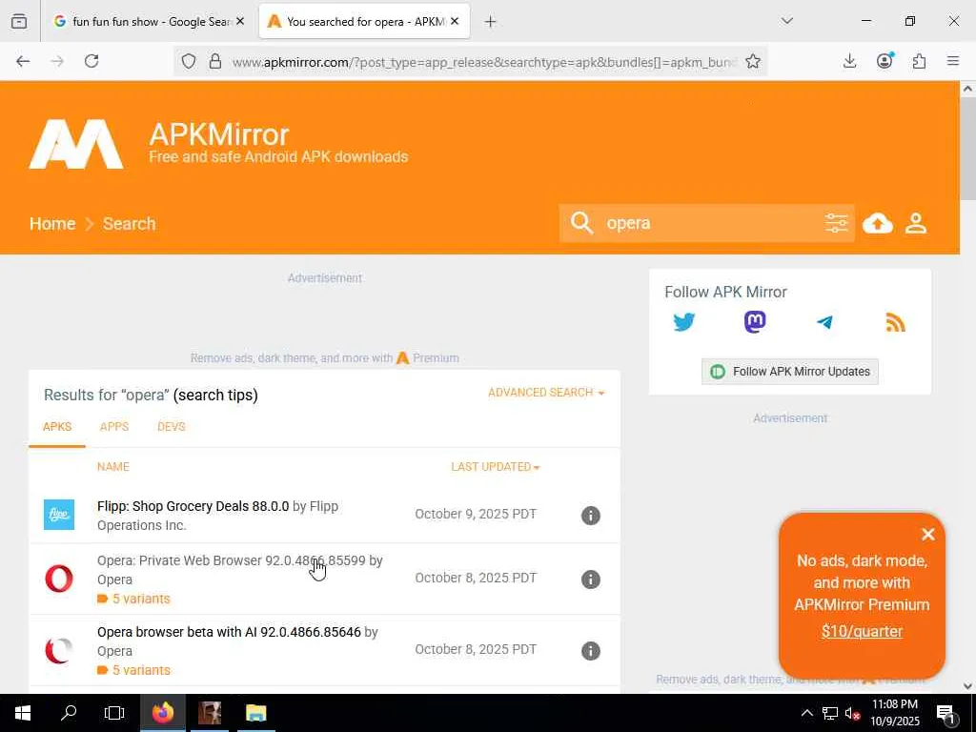
Task: Follow APKMirror on Twitter
Action: pyautogui.click(x=683, y=322)
